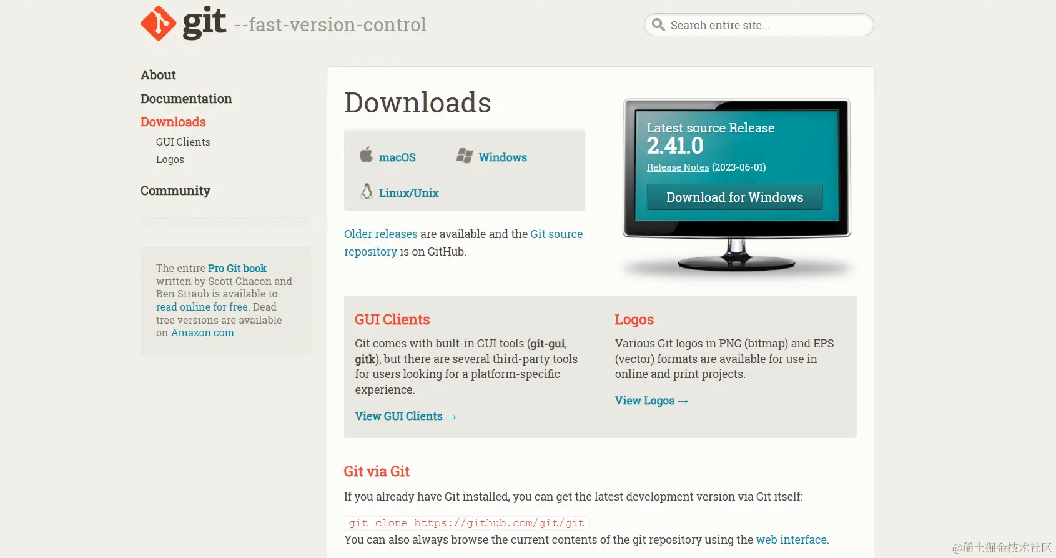Focus the Search entire site field
The image size is (1056, 558).
[759, 25]
